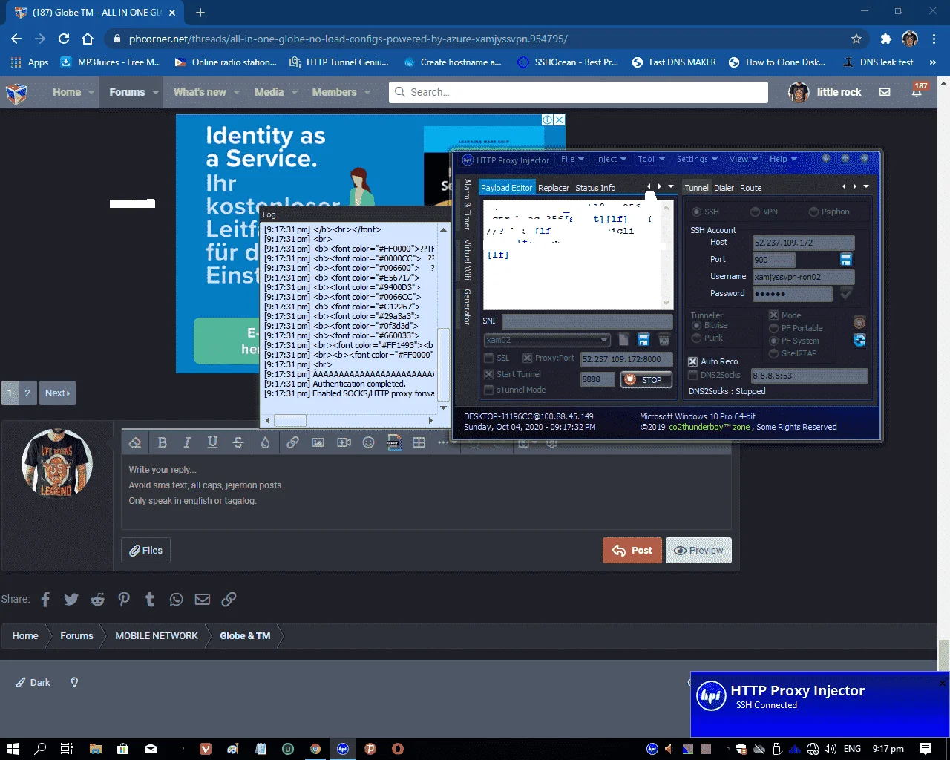
Task: Bookmark this page with the star icon
Action: [x=856, y=39]
